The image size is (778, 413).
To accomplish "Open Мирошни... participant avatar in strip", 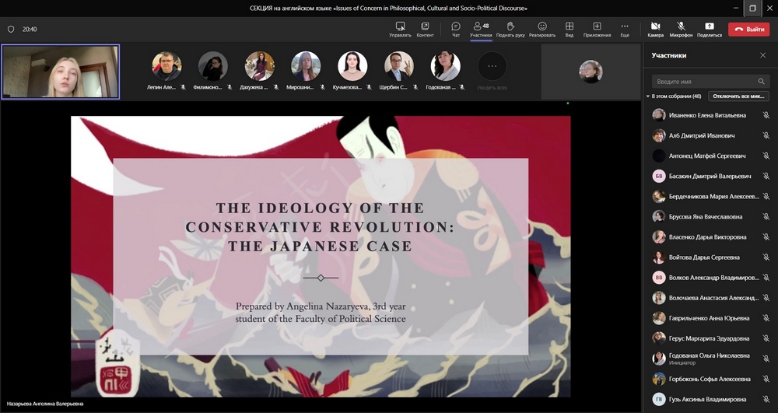I will 306,66.
